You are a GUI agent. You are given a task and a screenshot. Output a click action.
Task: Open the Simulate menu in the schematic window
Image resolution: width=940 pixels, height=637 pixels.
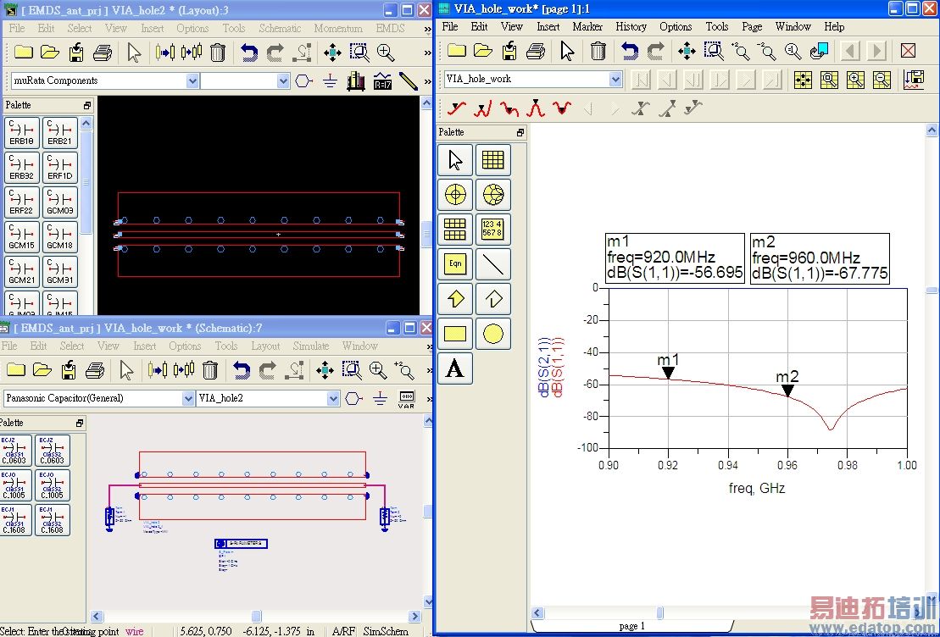click(310, 346)
